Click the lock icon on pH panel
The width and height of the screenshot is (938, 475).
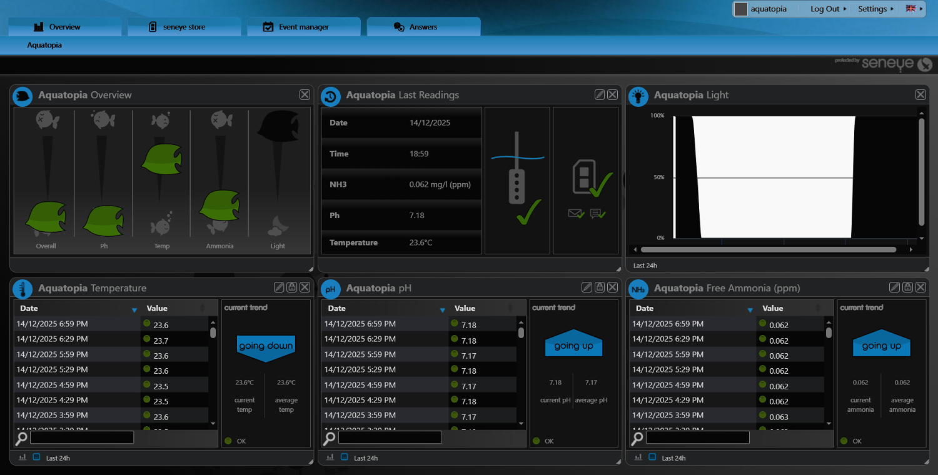pos(600,287)
